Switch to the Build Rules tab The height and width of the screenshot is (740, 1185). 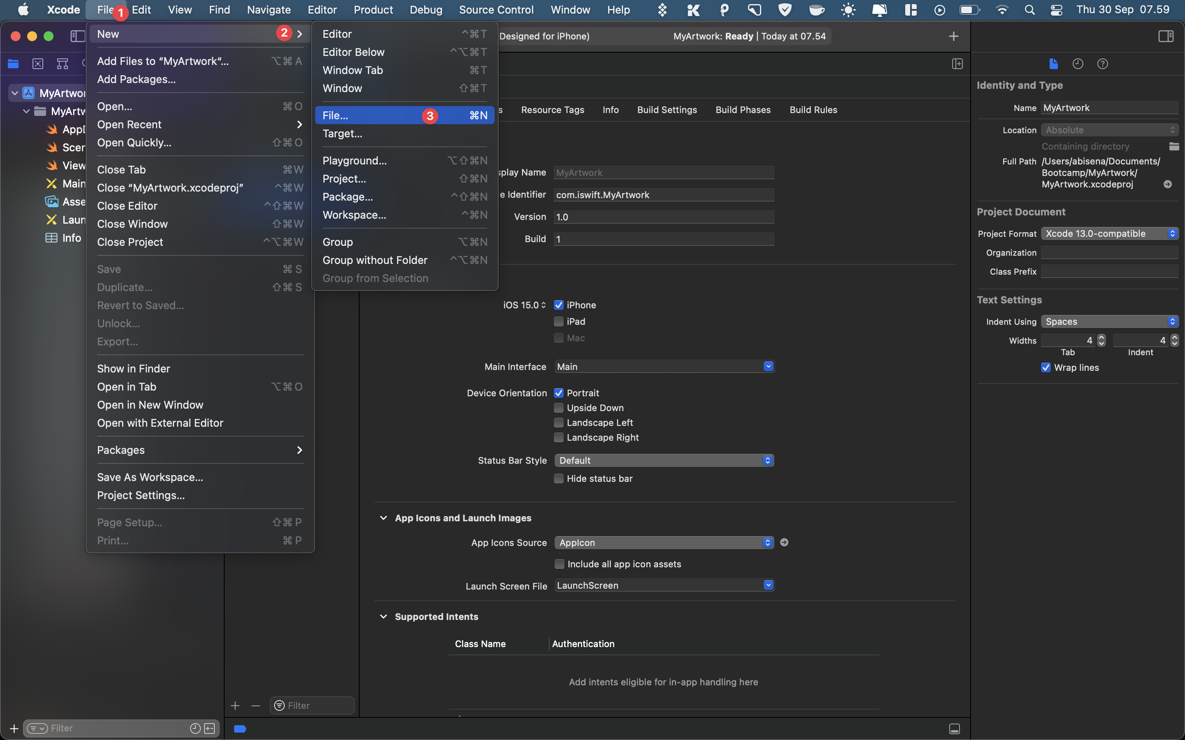click(x=813, y=110)
